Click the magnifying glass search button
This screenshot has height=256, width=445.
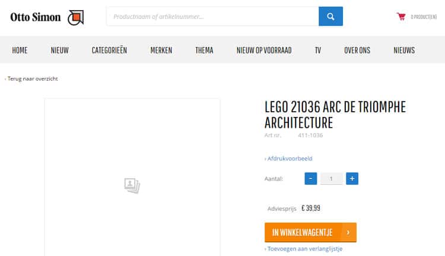click(x=330, y=17)
